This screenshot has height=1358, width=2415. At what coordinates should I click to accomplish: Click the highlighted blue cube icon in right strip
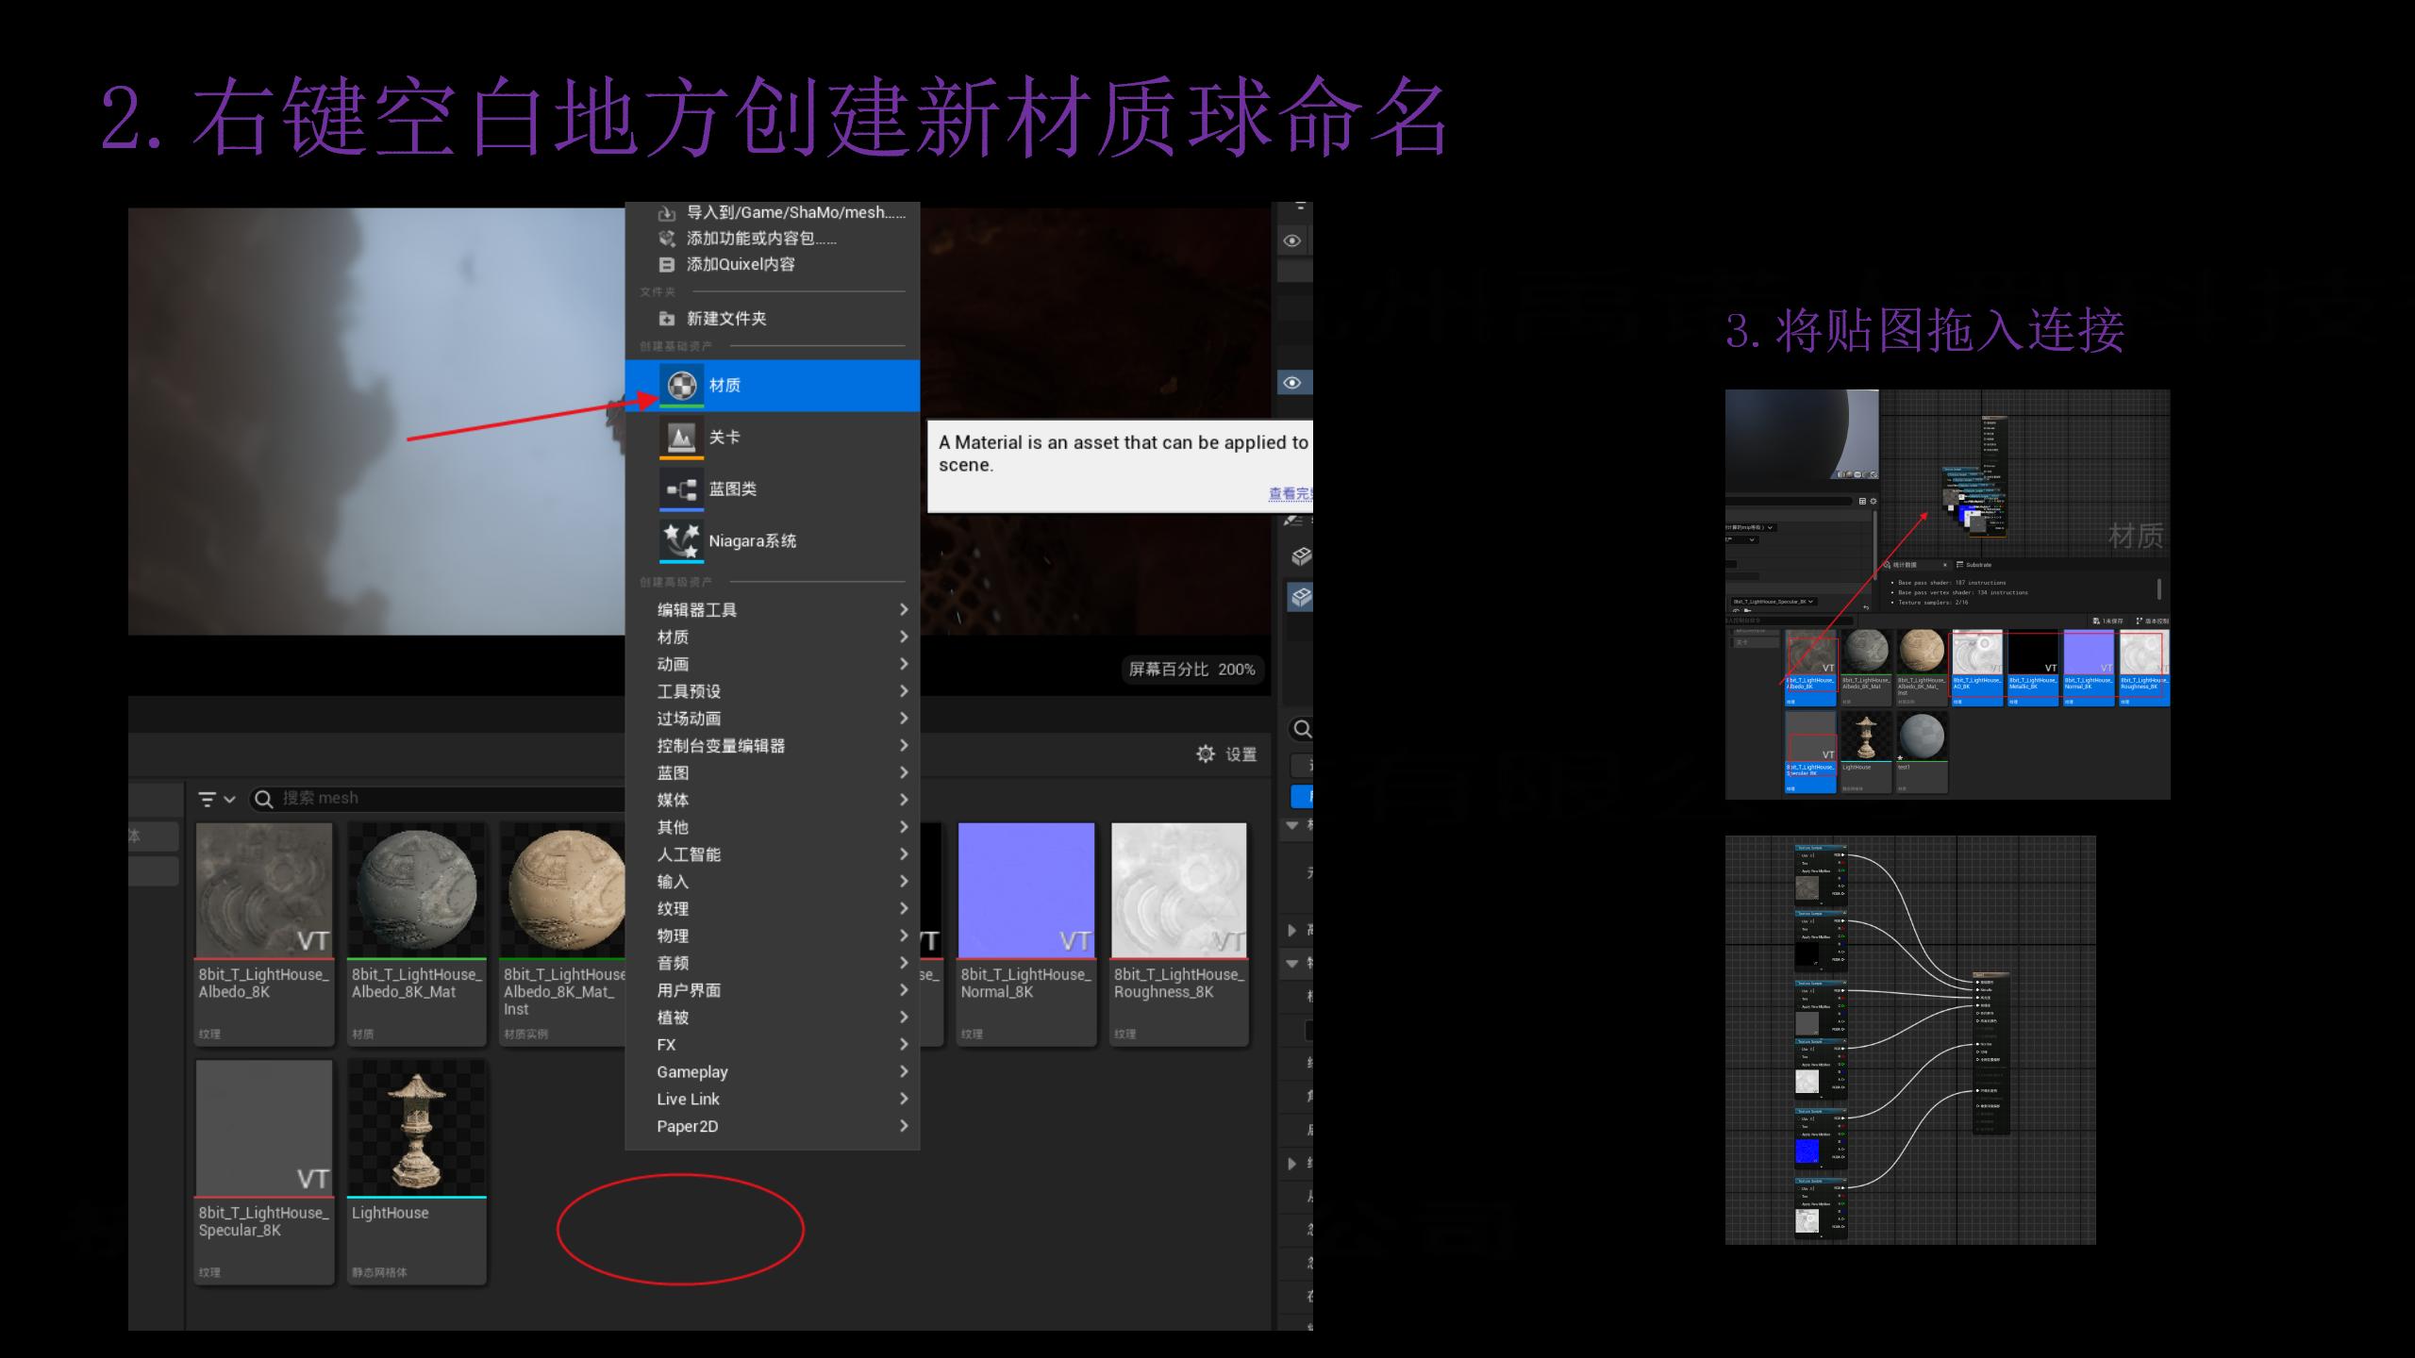[x=1301, y=597]
